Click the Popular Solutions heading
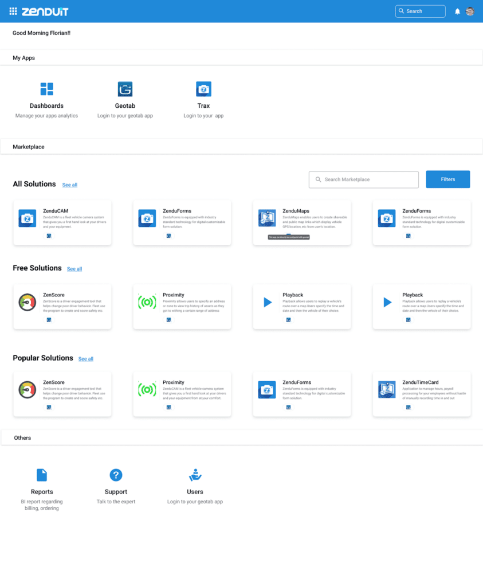Image resolution: width=483 pixels, height=587 pixels. click(x=43, y=358)
